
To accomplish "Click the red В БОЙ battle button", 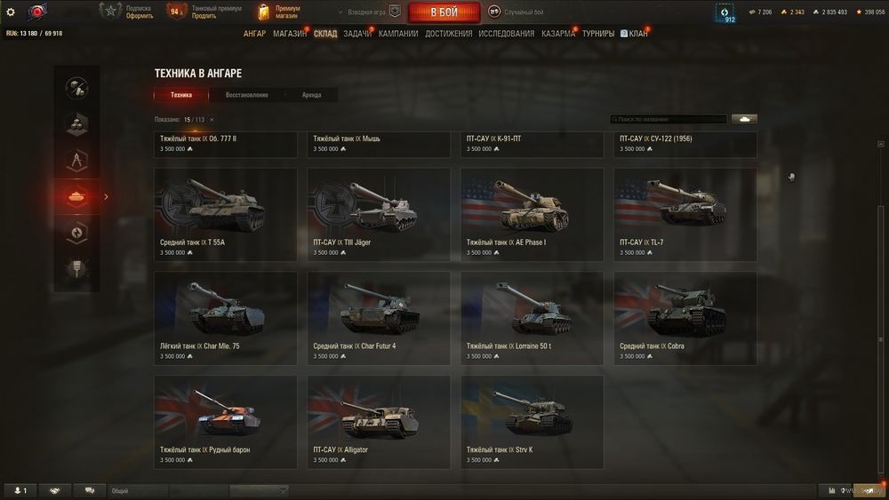I will [444, 12].
